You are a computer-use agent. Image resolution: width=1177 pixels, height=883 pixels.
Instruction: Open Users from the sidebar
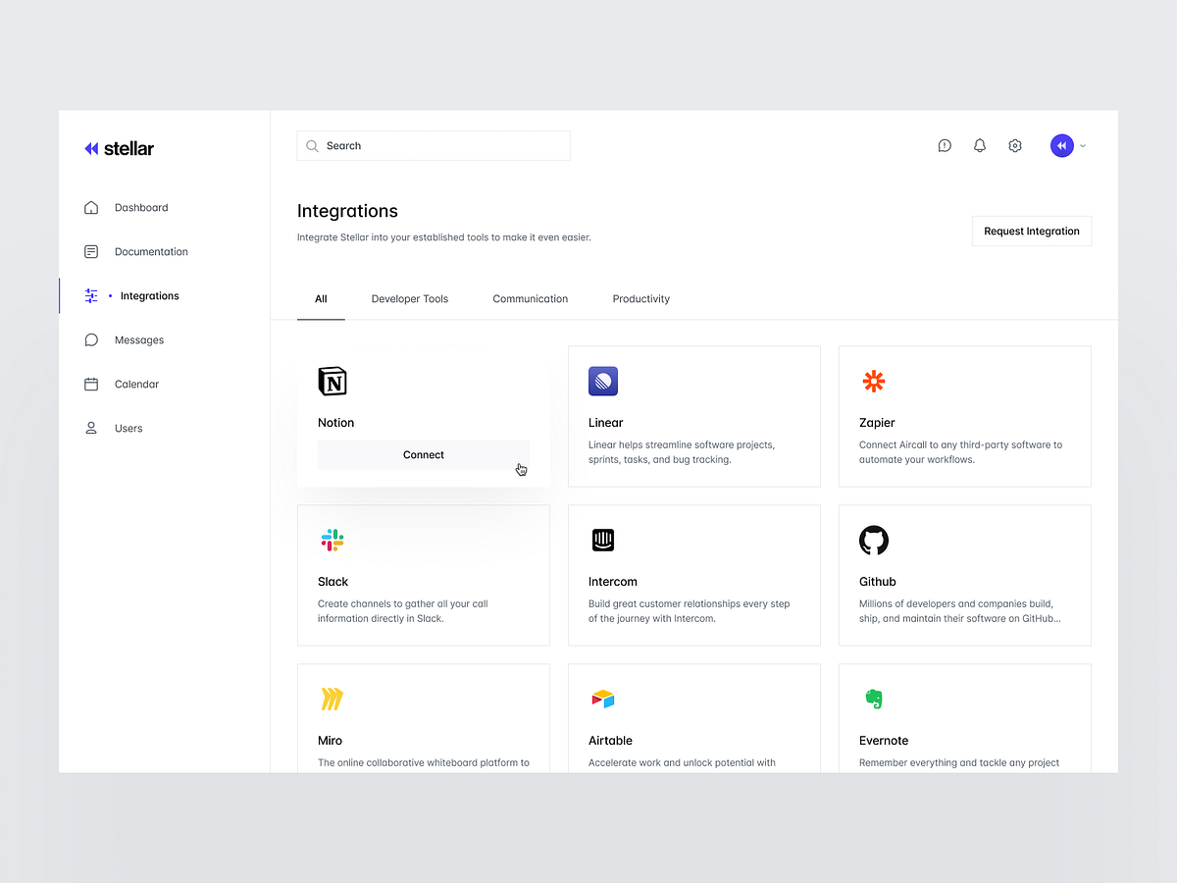[128, 428]
